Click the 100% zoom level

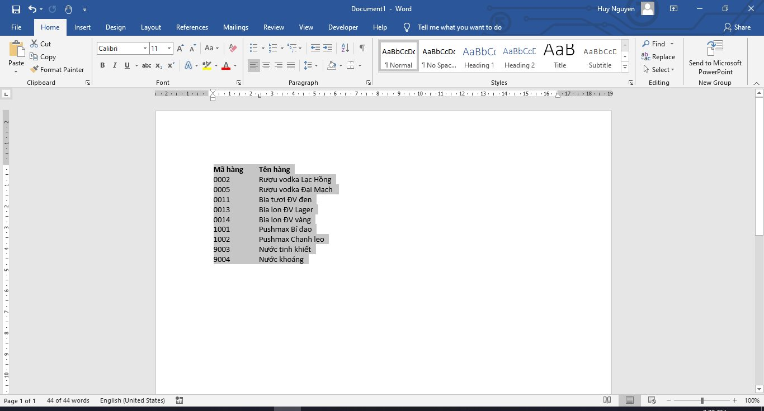point(752,400)
